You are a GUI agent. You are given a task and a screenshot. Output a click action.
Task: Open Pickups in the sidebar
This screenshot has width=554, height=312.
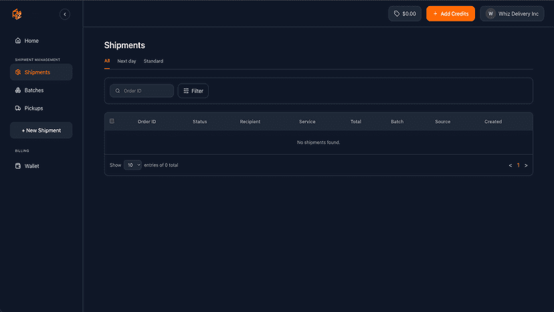[x=41, y=108]
